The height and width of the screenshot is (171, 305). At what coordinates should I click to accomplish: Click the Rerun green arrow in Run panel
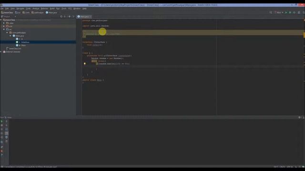(2, 122)
